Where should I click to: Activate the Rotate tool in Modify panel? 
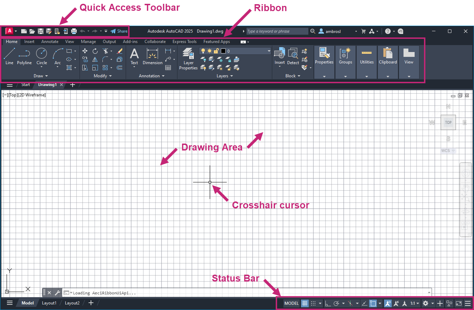point(95,51)
